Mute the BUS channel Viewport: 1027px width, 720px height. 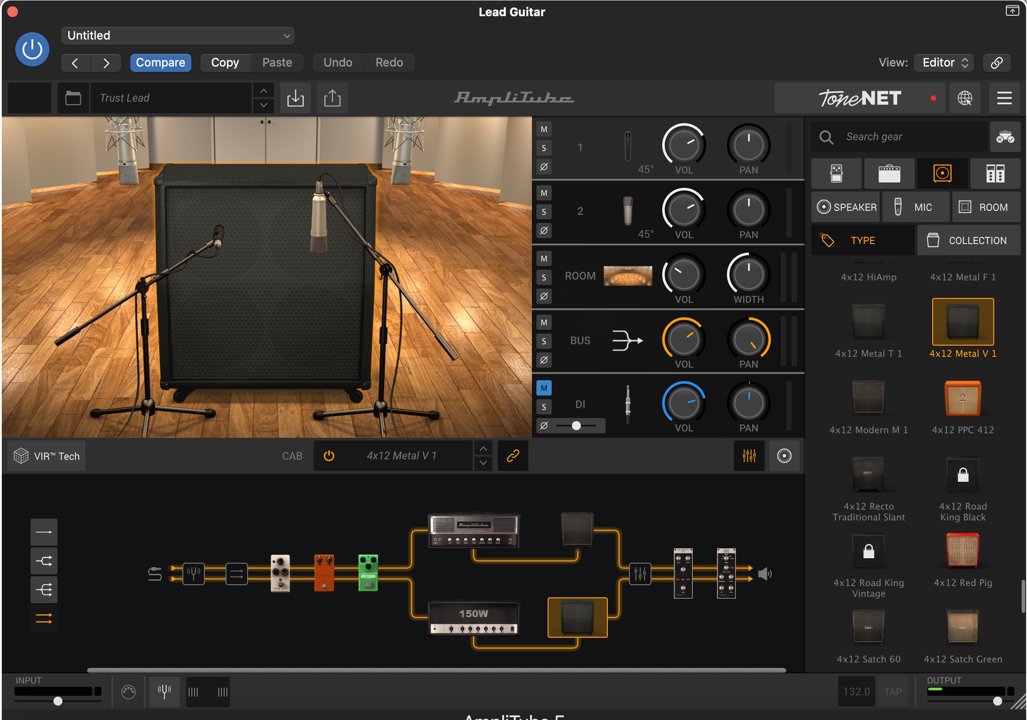coord(544,322)
